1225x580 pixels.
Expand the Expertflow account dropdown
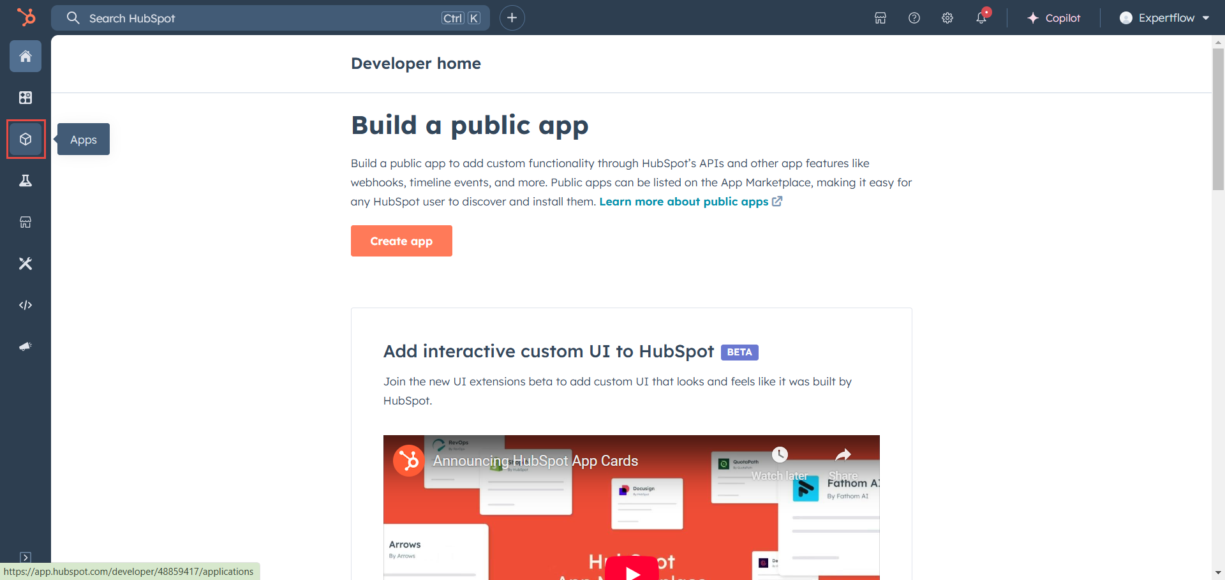1164,18
